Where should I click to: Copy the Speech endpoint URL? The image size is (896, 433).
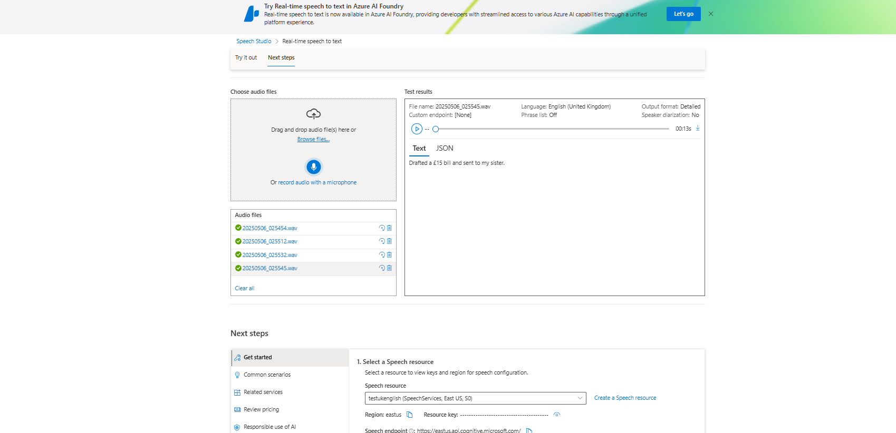pyautogui.click(x=529, y=430)
